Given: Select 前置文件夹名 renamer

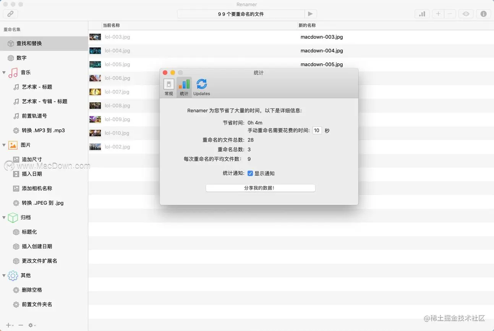Looking at the screenshot, I should 44,305.
